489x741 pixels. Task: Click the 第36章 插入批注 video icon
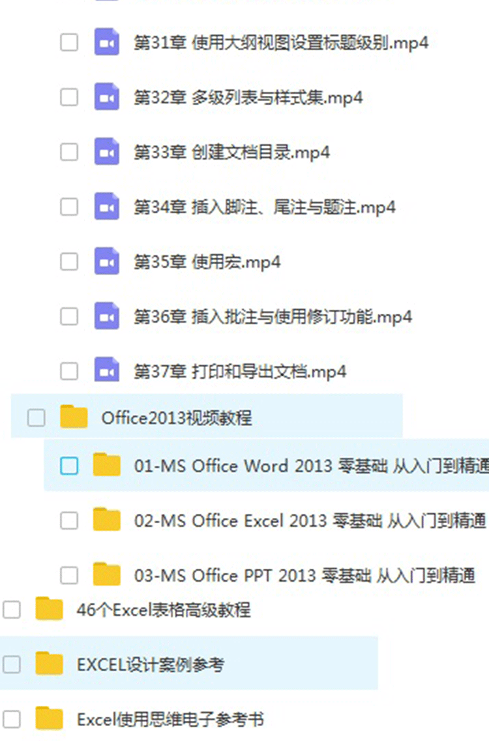106,316
